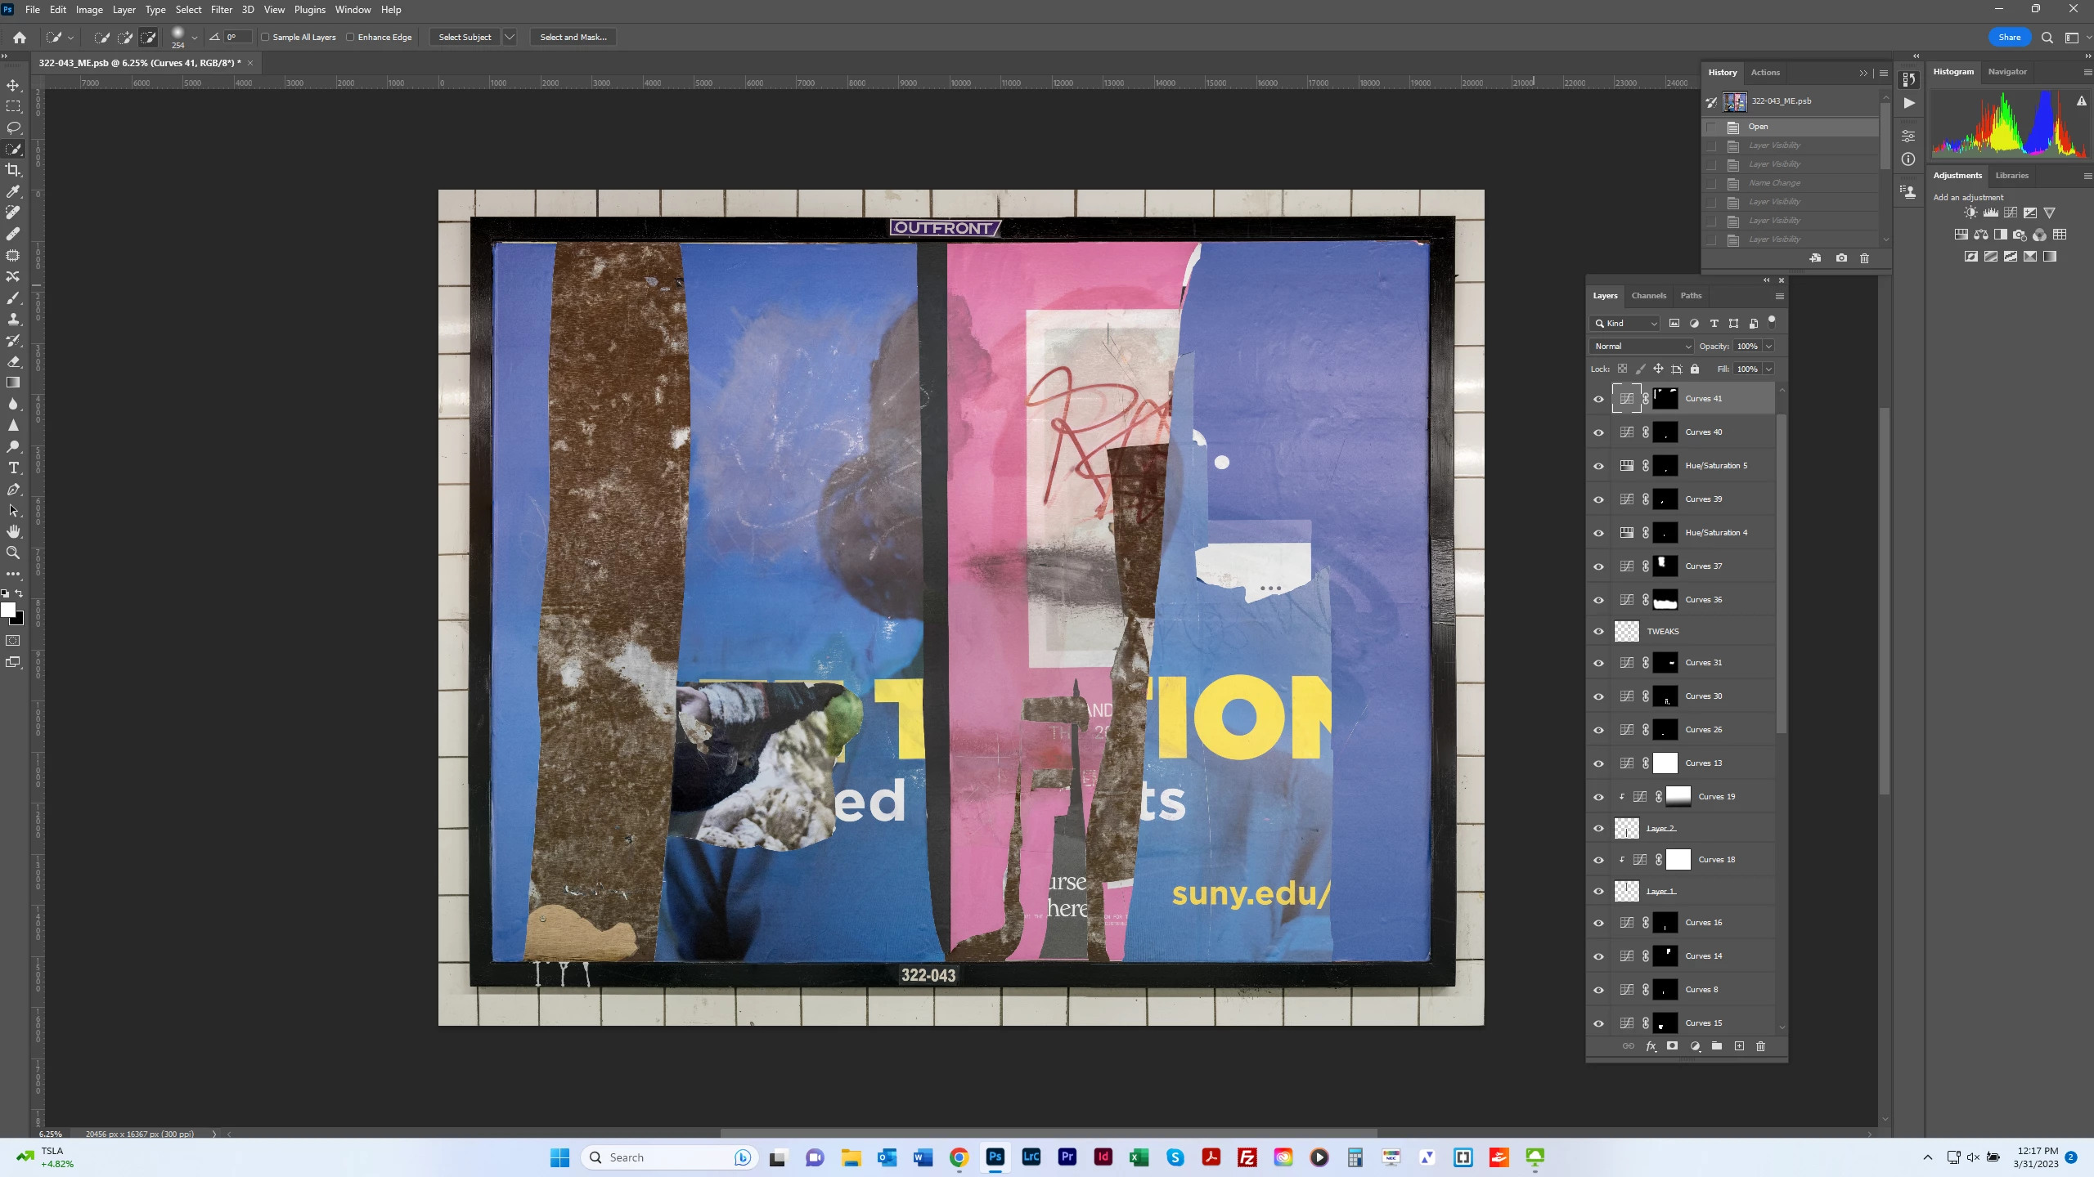Screen dimensions: 2094x1177
Task: Open the Normal blend mode dropdown
Action: (1642, 346)
